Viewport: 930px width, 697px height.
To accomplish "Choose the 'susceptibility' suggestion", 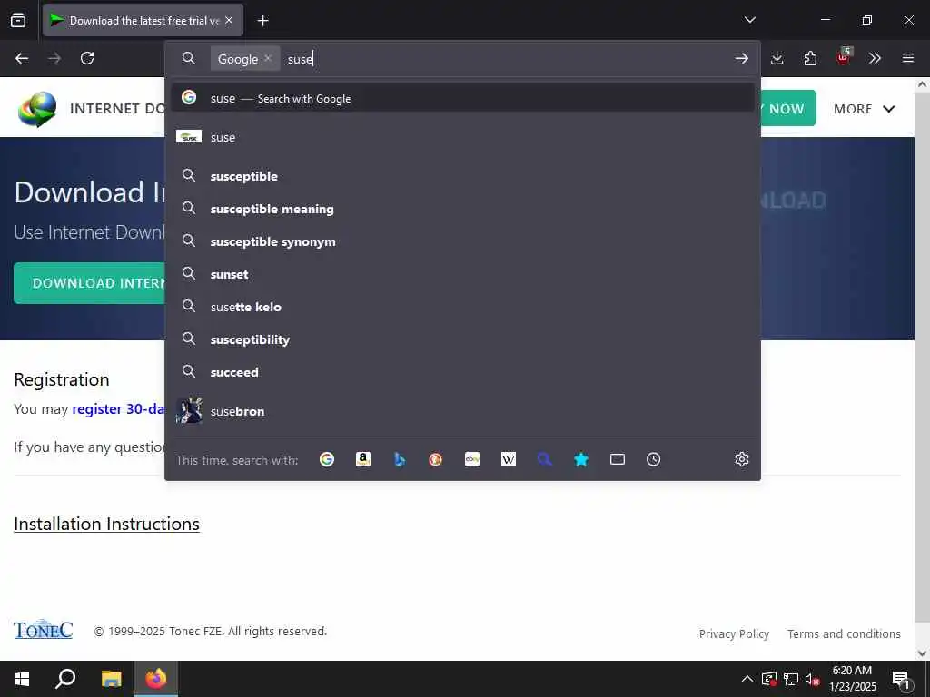I will coord(462,339).
